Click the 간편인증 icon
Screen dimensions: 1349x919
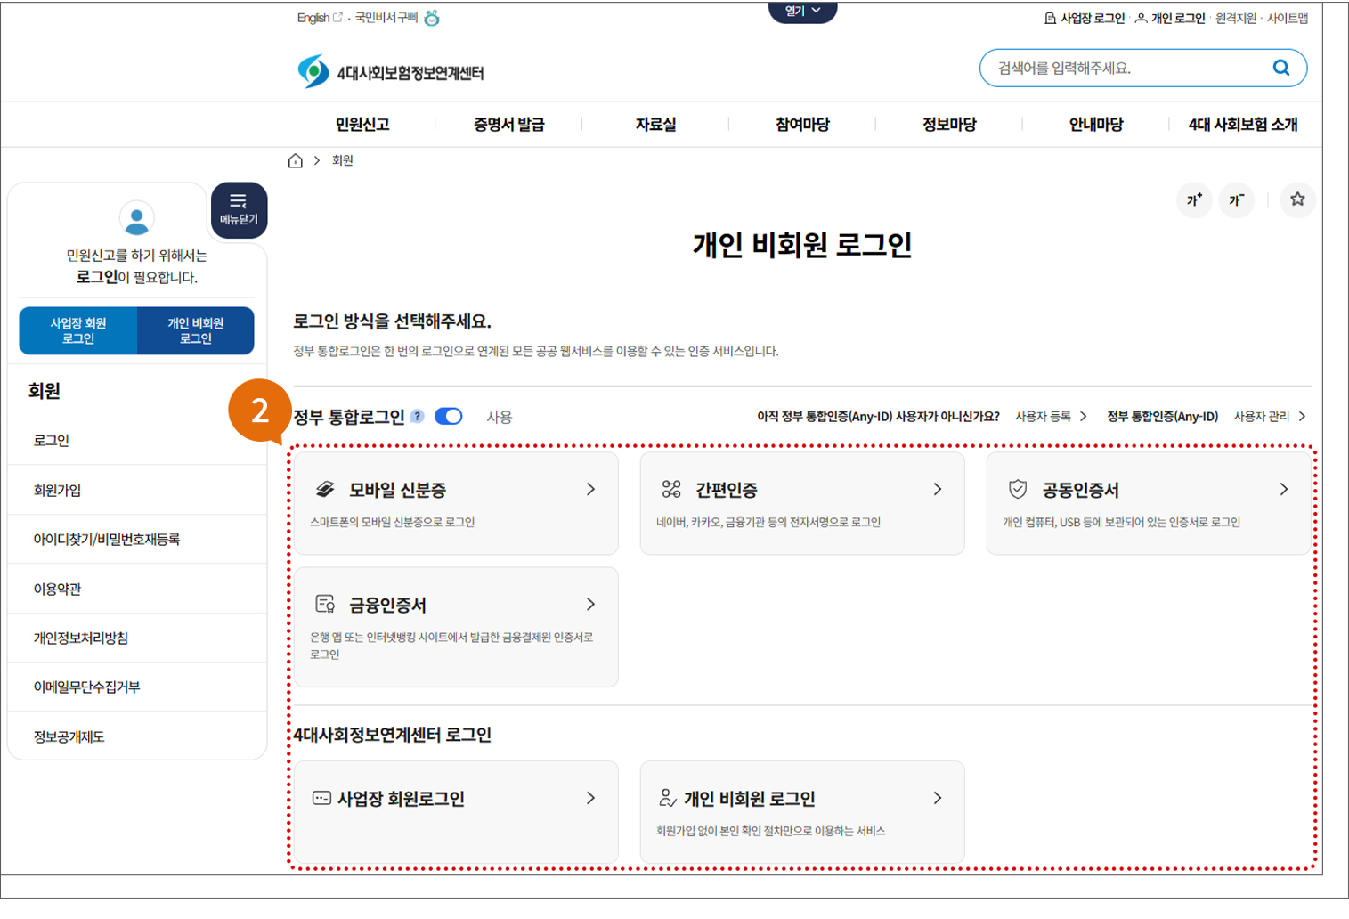coord(671,489)
